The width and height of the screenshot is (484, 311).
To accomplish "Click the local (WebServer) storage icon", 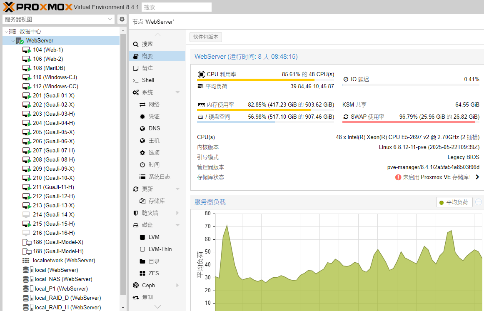I will (x=28, y=270).
